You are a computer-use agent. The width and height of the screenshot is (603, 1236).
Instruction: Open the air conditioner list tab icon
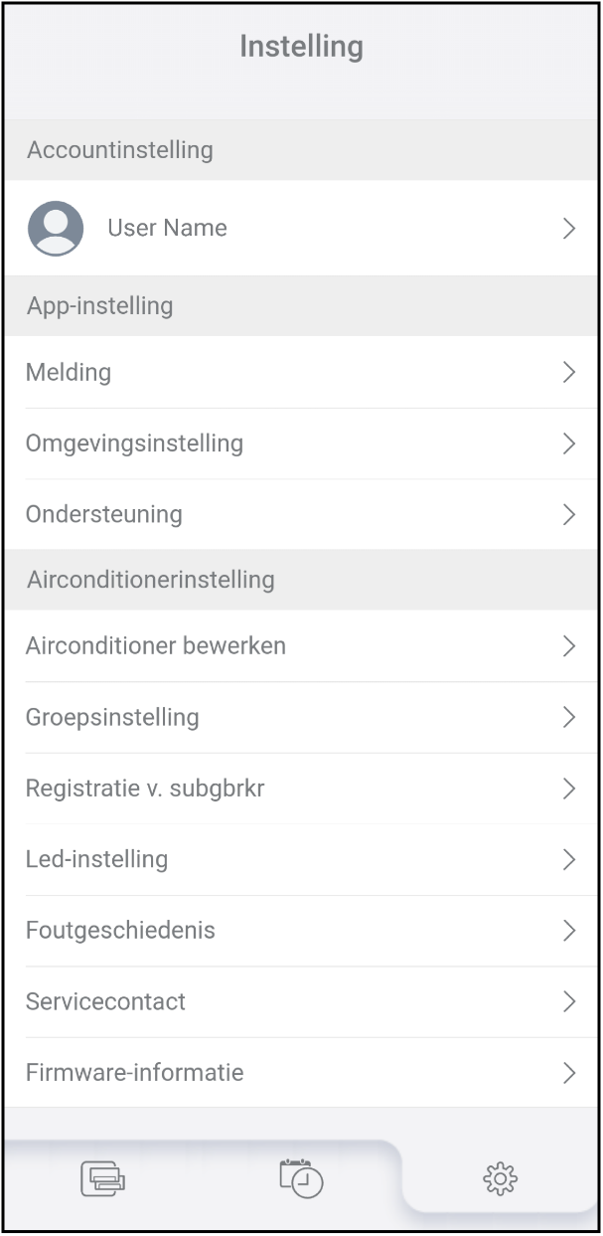point(102,1178)
